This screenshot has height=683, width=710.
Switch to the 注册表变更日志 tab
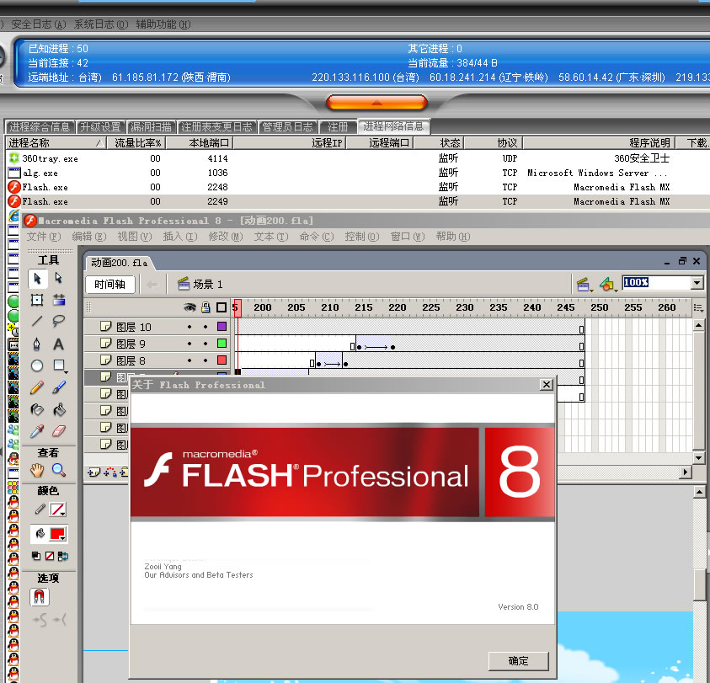click(x=217, y=127)
